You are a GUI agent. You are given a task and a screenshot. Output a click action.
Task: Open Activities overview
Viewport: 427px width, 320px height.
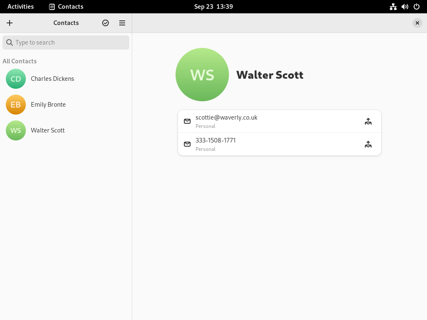(20, 7)
